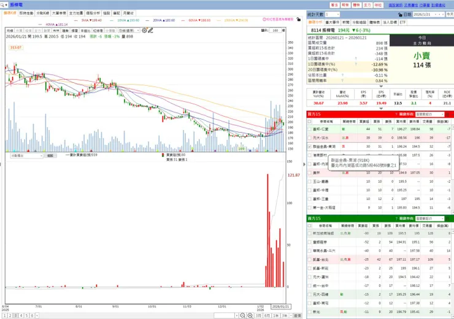Expand the arrow below the EPS metrics row
The image size is (454, 319).
pyautogui.click(x=381, y=109)
